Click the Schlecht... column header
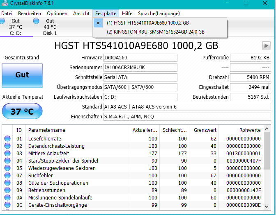The height and width of the screenshot is (215, 276). click(174, 130)
